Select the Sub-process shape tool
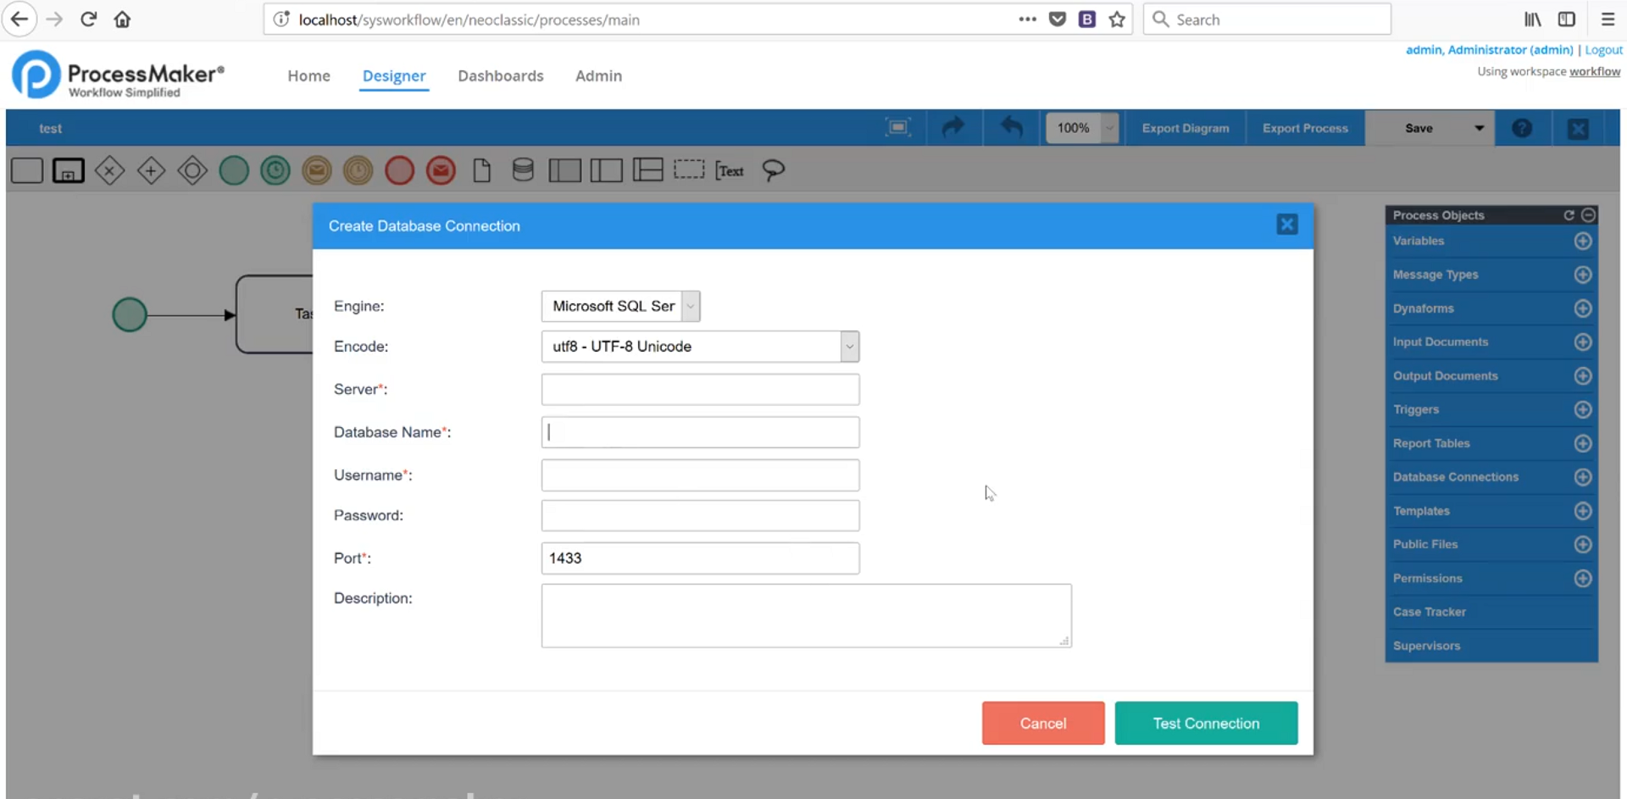 (x=69, y=170)
